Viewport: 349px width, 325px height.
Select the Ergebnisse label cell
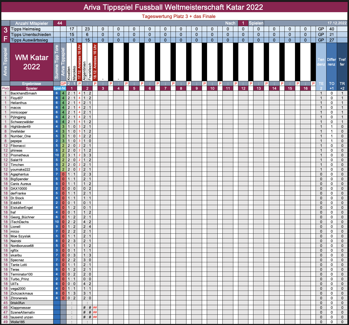click(x=32, y=84)
